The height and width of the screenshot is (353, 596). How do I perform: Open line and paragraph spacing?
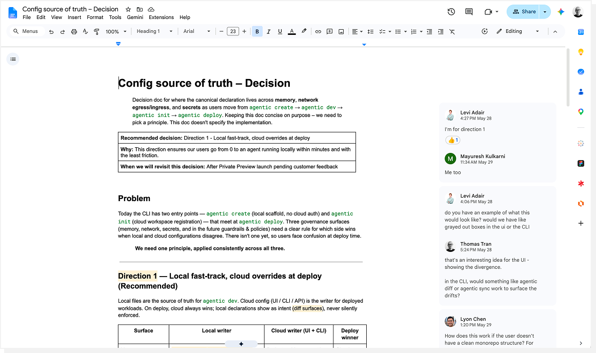(x=370, y=32)
